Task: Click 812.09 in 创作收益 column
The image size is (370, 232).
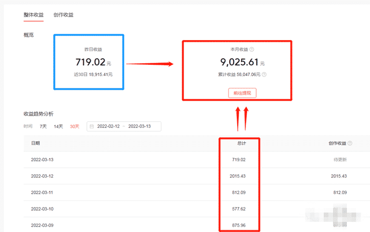Action: [x=340, y=192]
